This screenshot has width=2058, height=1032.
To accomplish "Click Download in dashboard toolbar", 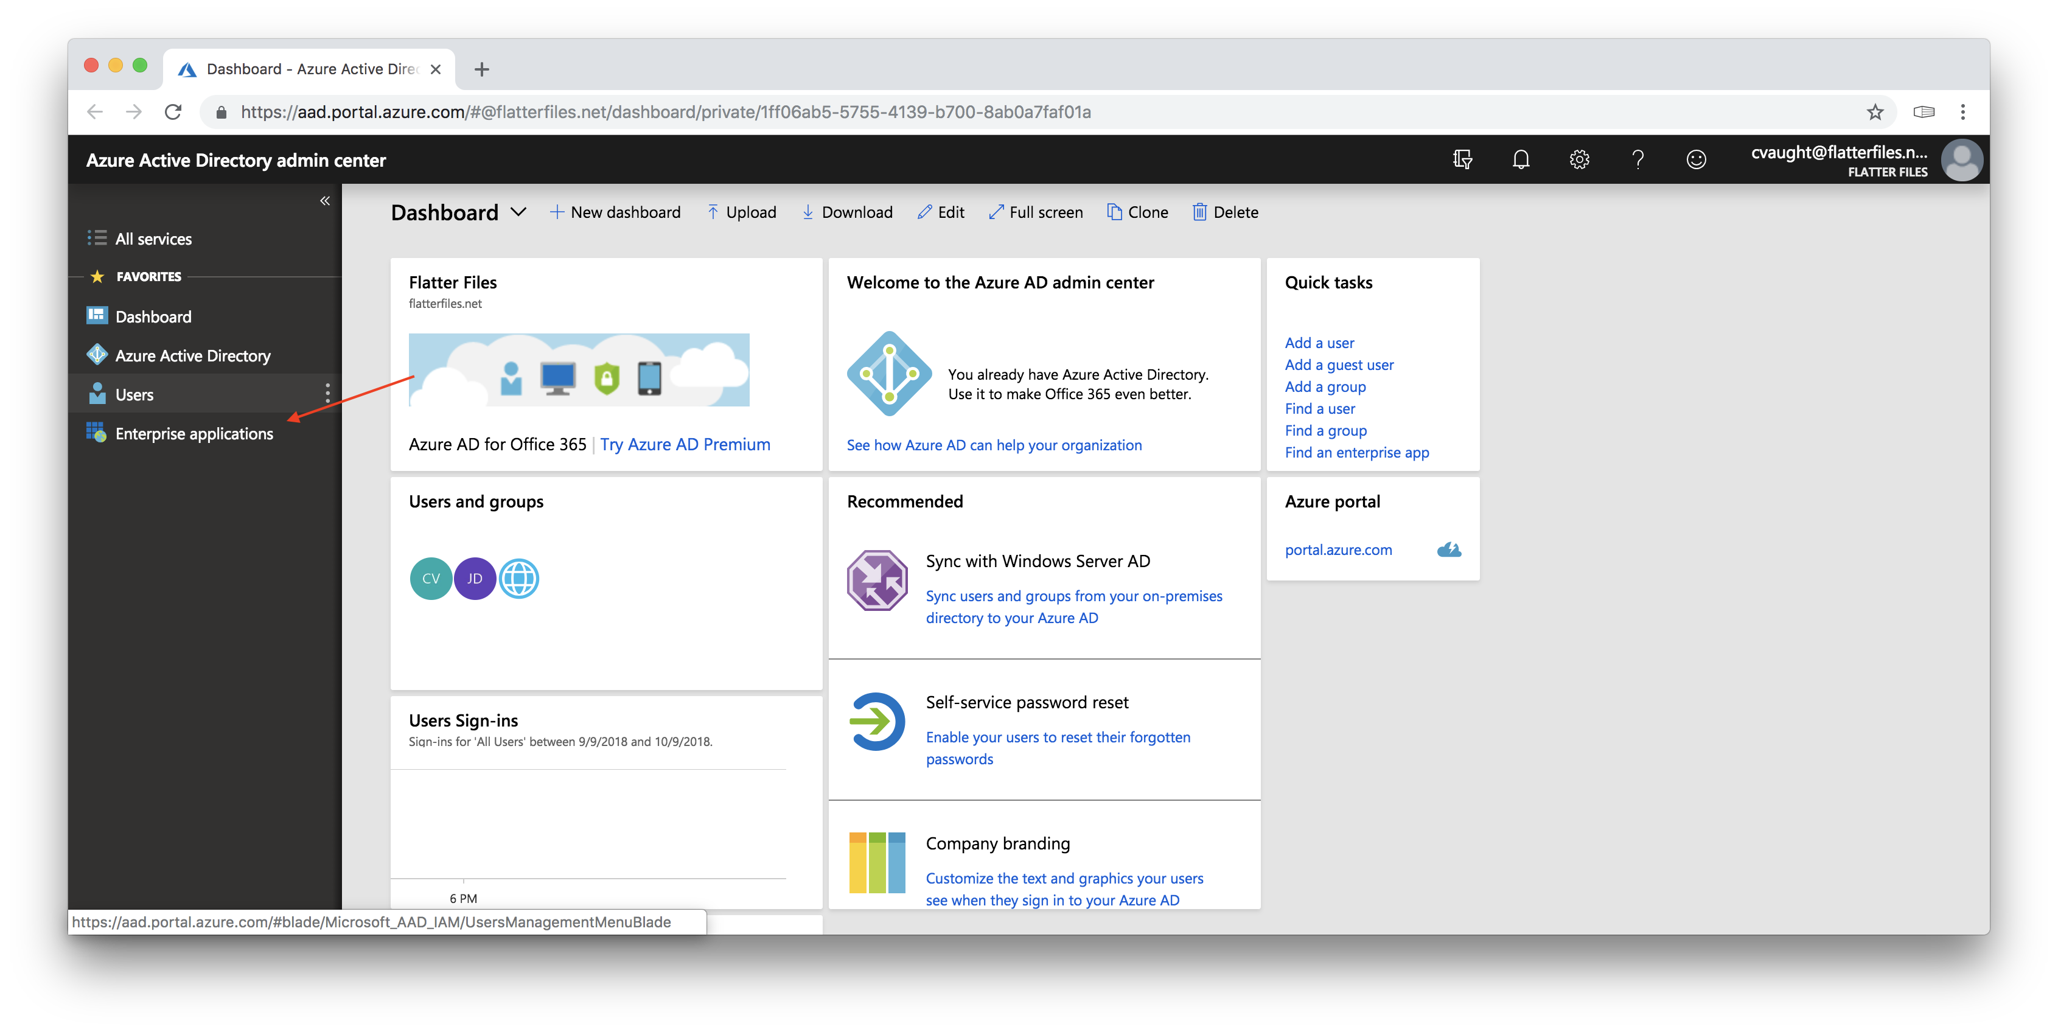I will (847, 212).
